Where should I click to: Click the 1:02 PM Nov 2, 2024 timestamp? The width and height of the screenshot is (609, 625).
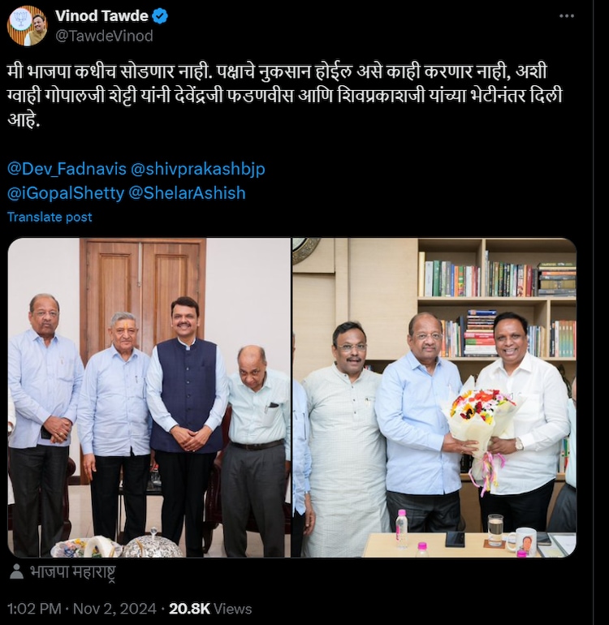(82, 609)
